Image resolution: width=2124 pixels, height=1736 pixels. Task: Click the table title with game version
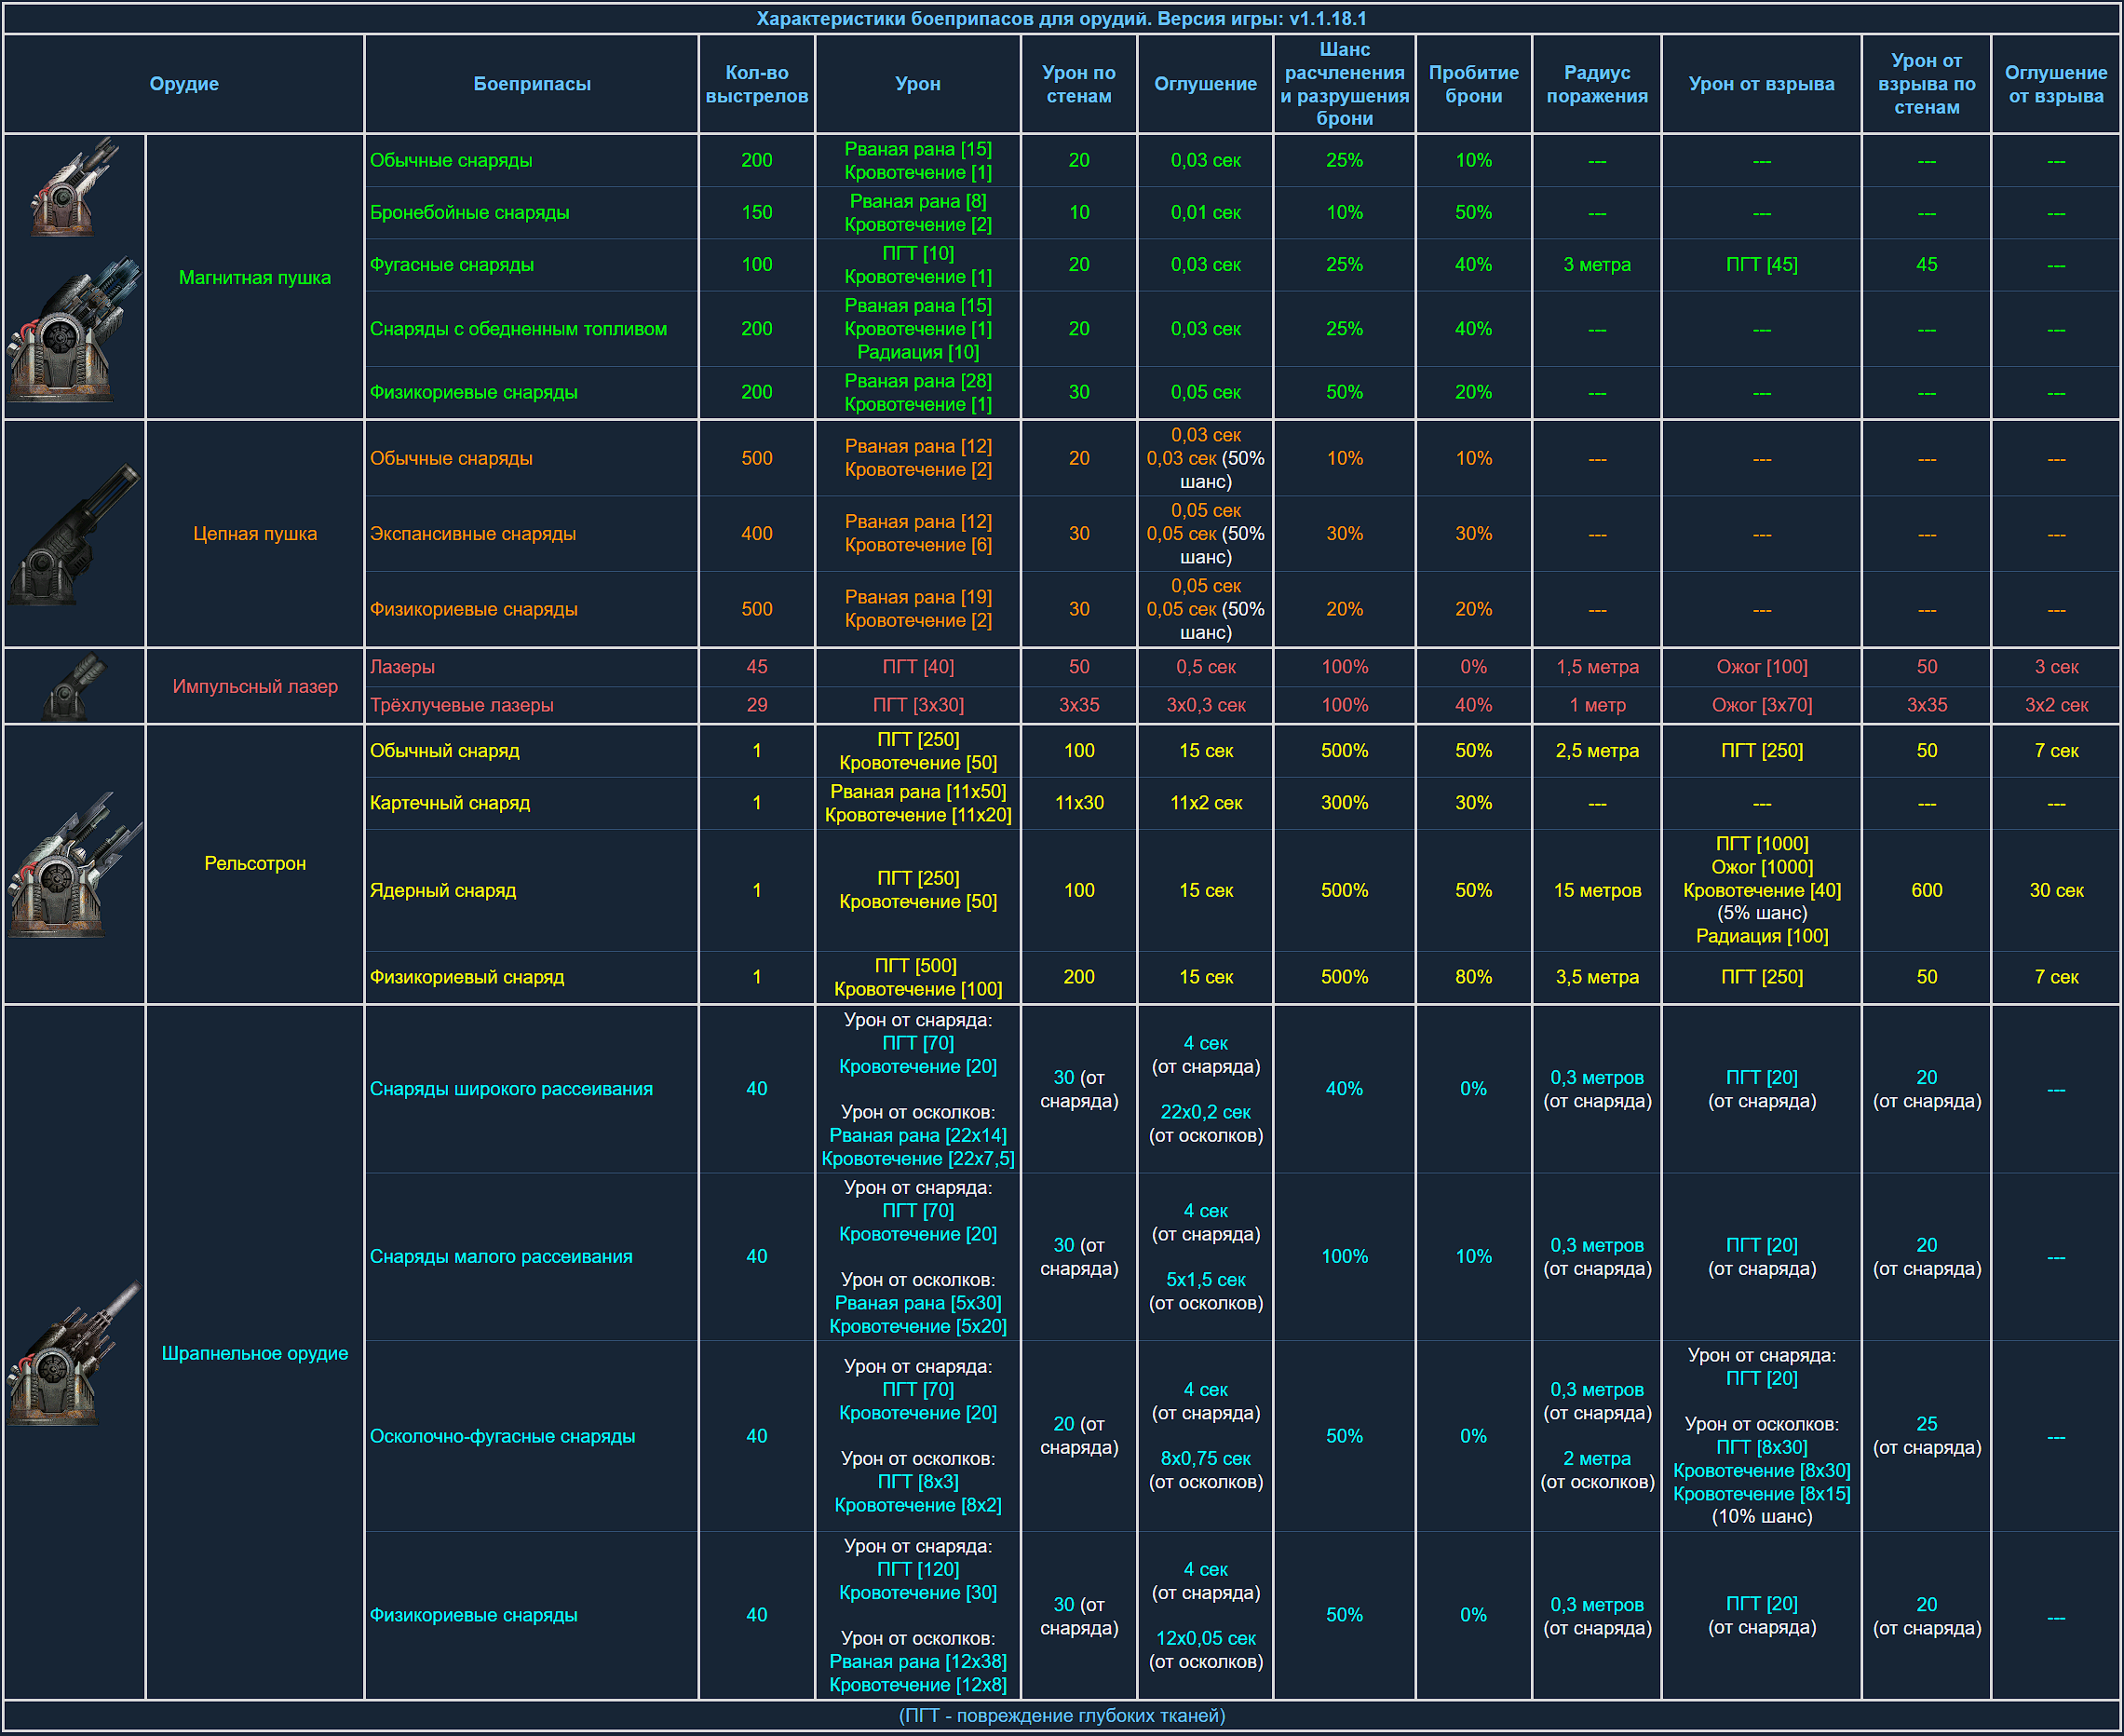tap(1061, 19)
